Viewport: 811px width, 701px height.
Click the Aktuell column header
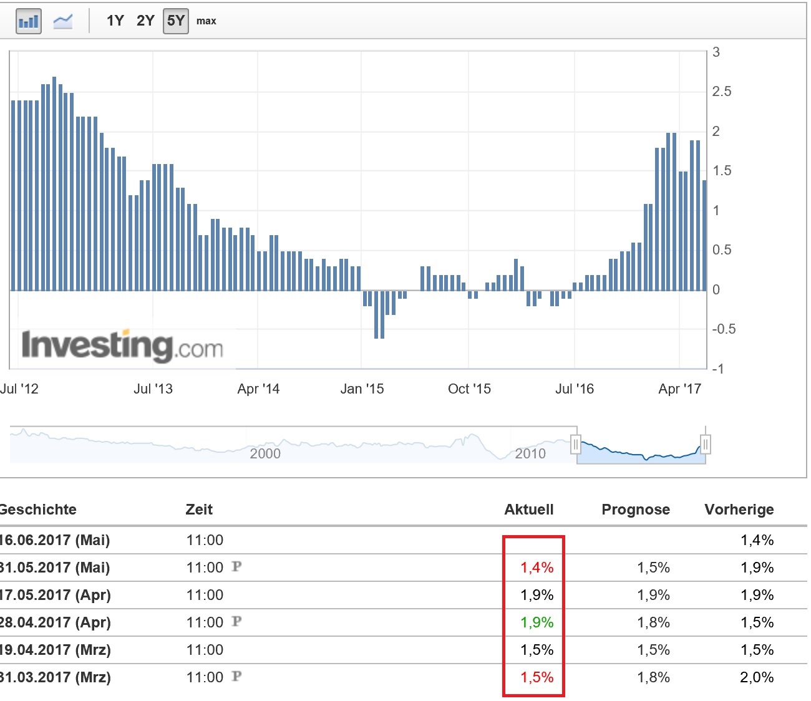pos(529,510)
